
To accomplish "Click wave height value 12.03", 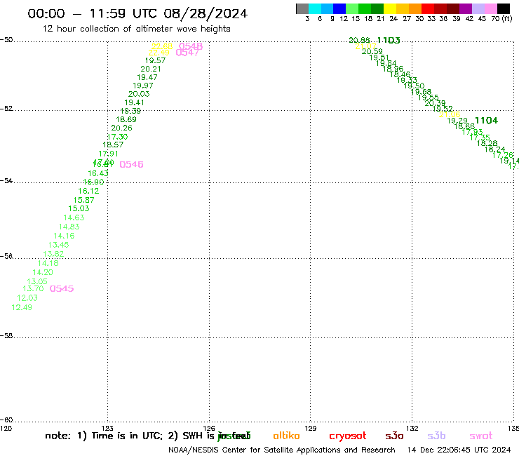I will coord(27,298).
